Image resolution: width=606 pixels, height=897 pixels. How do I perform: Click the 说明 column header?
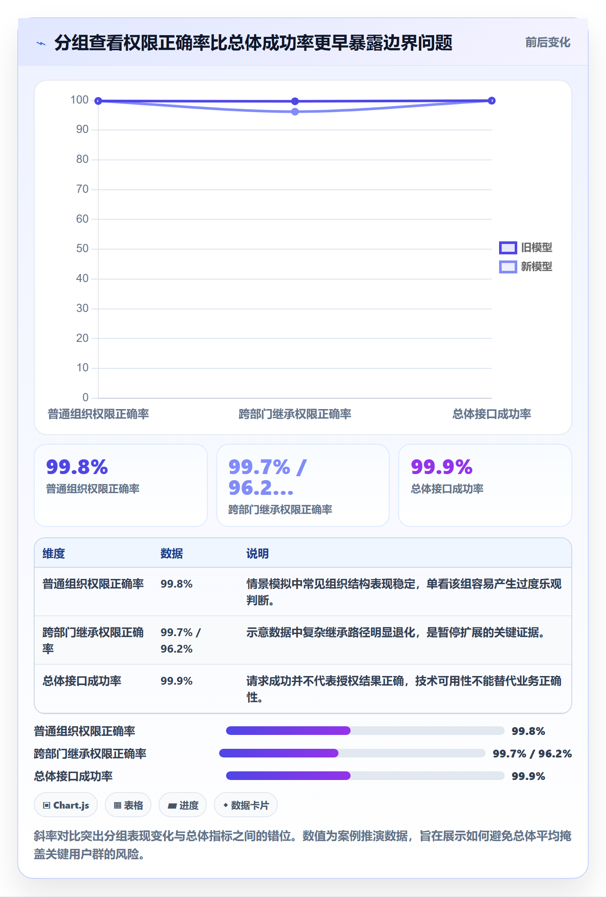click(258, 553)
